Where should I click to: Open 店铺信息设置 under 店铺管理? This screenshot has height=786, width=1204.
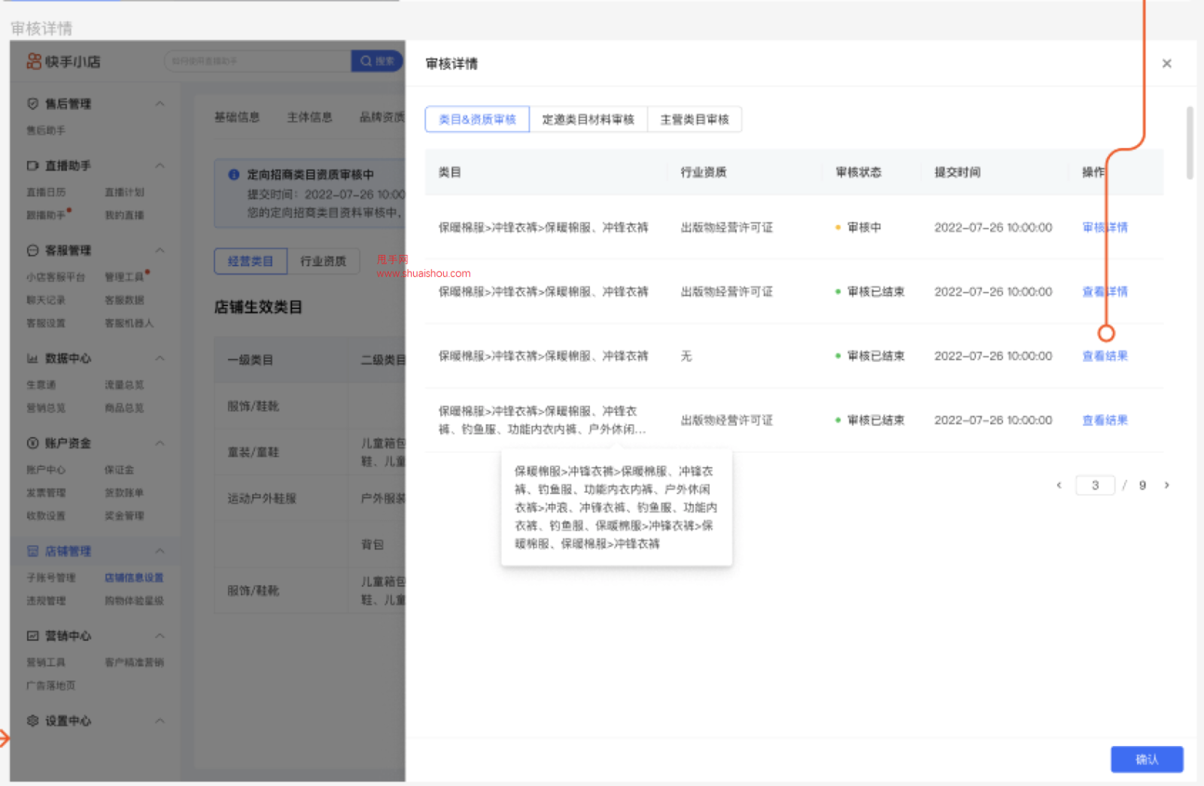134,578
